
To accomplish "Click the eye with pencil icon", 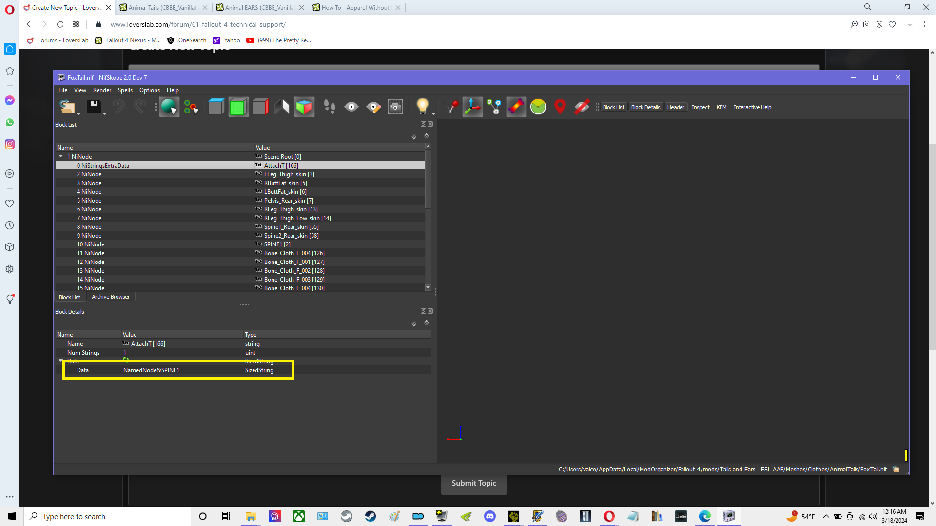I will (373, 107).
